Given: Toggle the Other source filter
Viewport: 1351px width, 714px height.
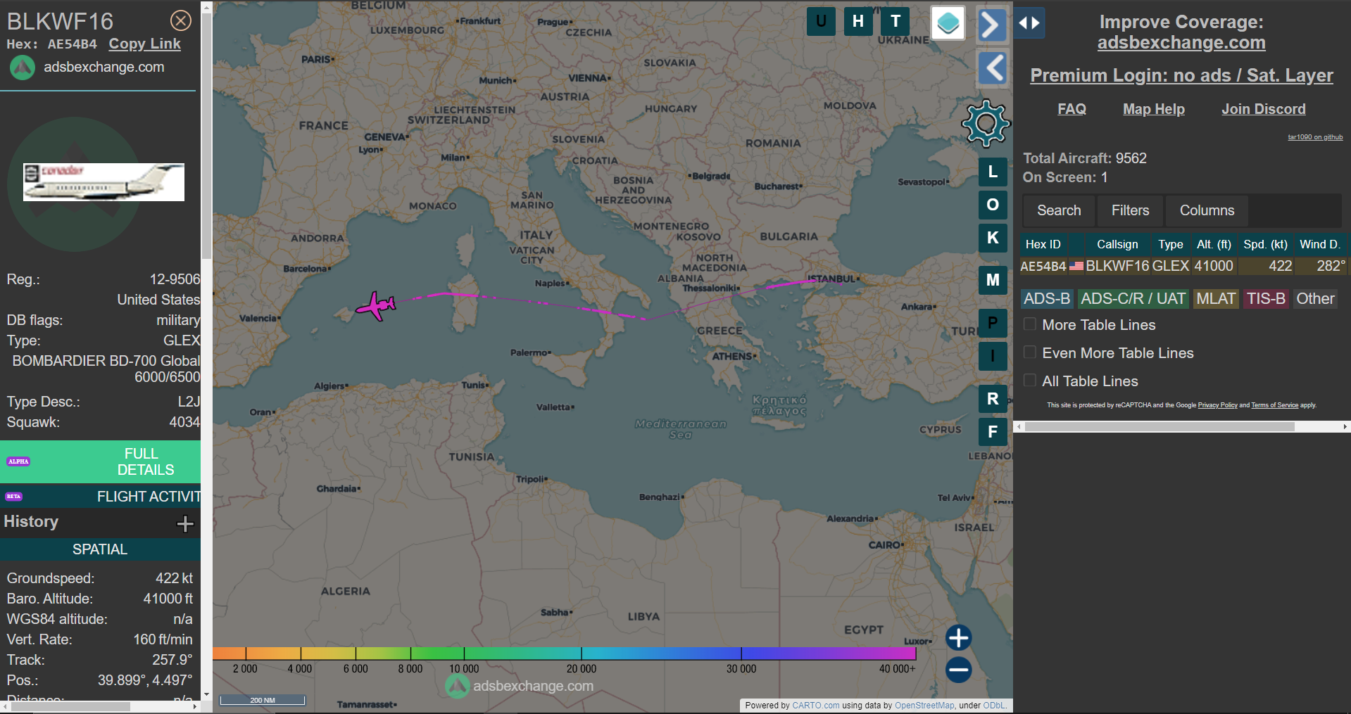Looking at the screenshot, I should point(1315,299).
